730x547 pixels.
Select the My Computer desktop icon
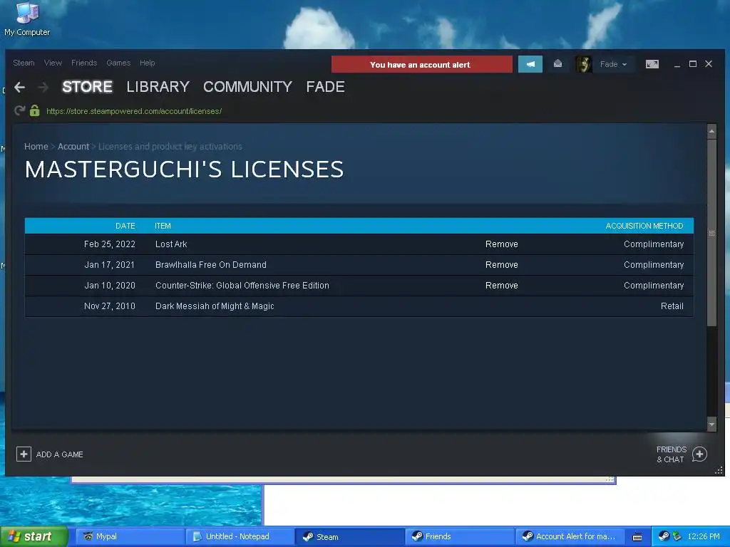pos(27,19)
